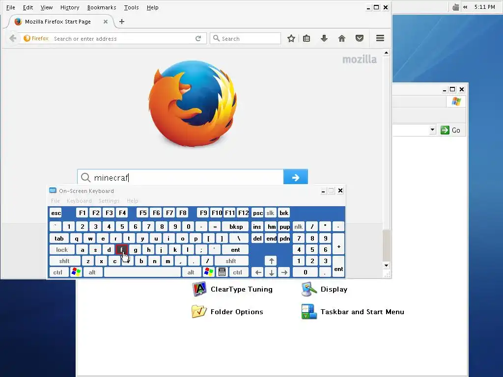Click the Firefox scrollbar up arrow
The height and width of the screenshot is (377, 503).
click(x=386, y=53)
